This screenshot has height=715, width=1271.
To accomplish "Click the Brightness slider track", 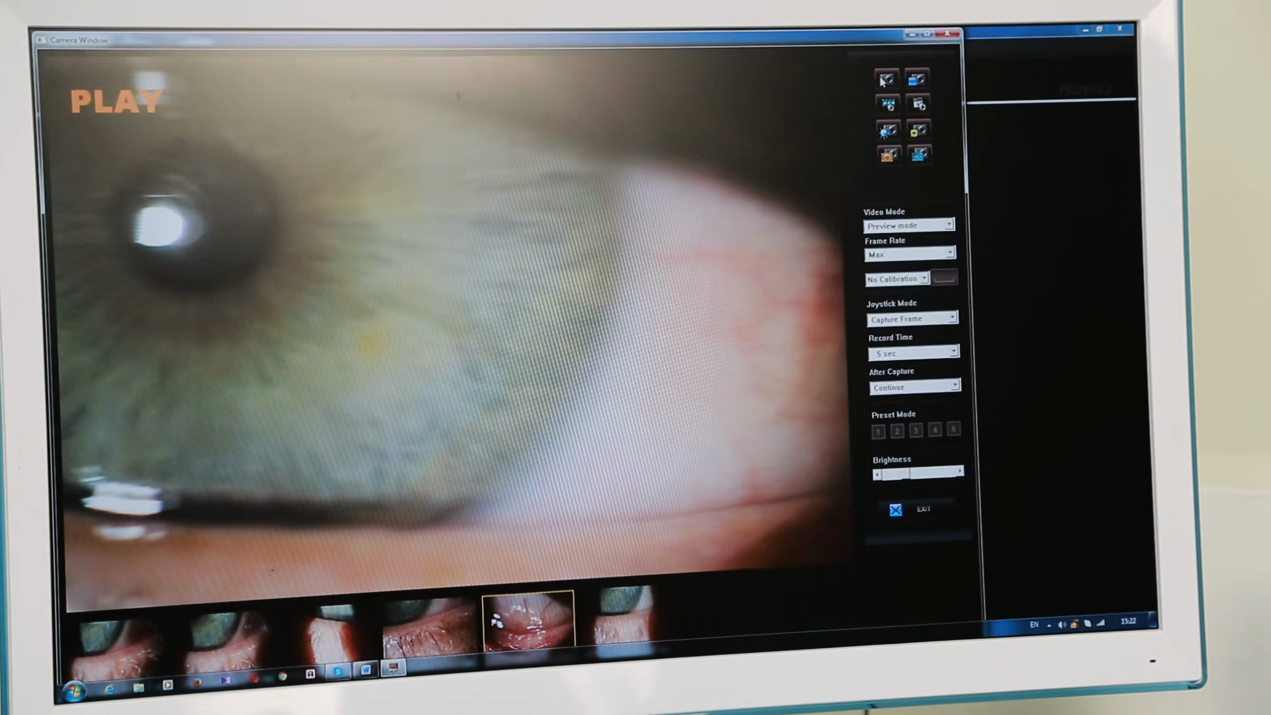I will tap(918, 473).
